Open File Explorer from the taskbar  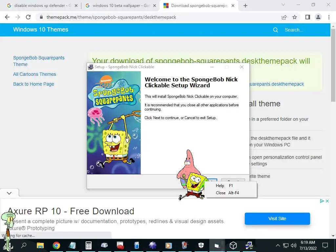[40, 245]
